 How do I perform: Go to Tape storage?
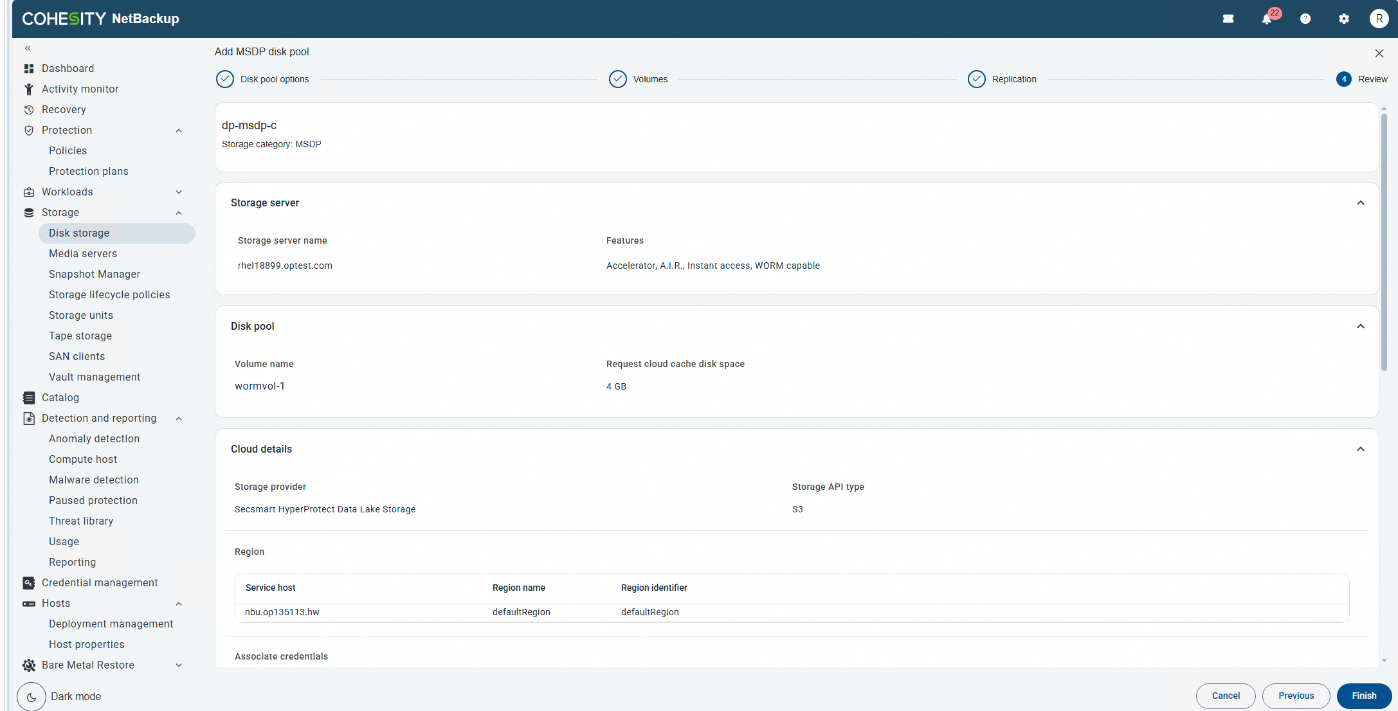coord(80,336)
